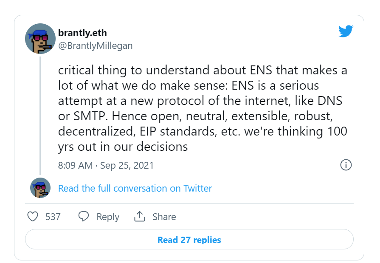Image resolution: width=380 pixels, height=263 pixels.
Task: Click the share upload arrow icon
Action: pyautogui.click(x=140, y=216)
